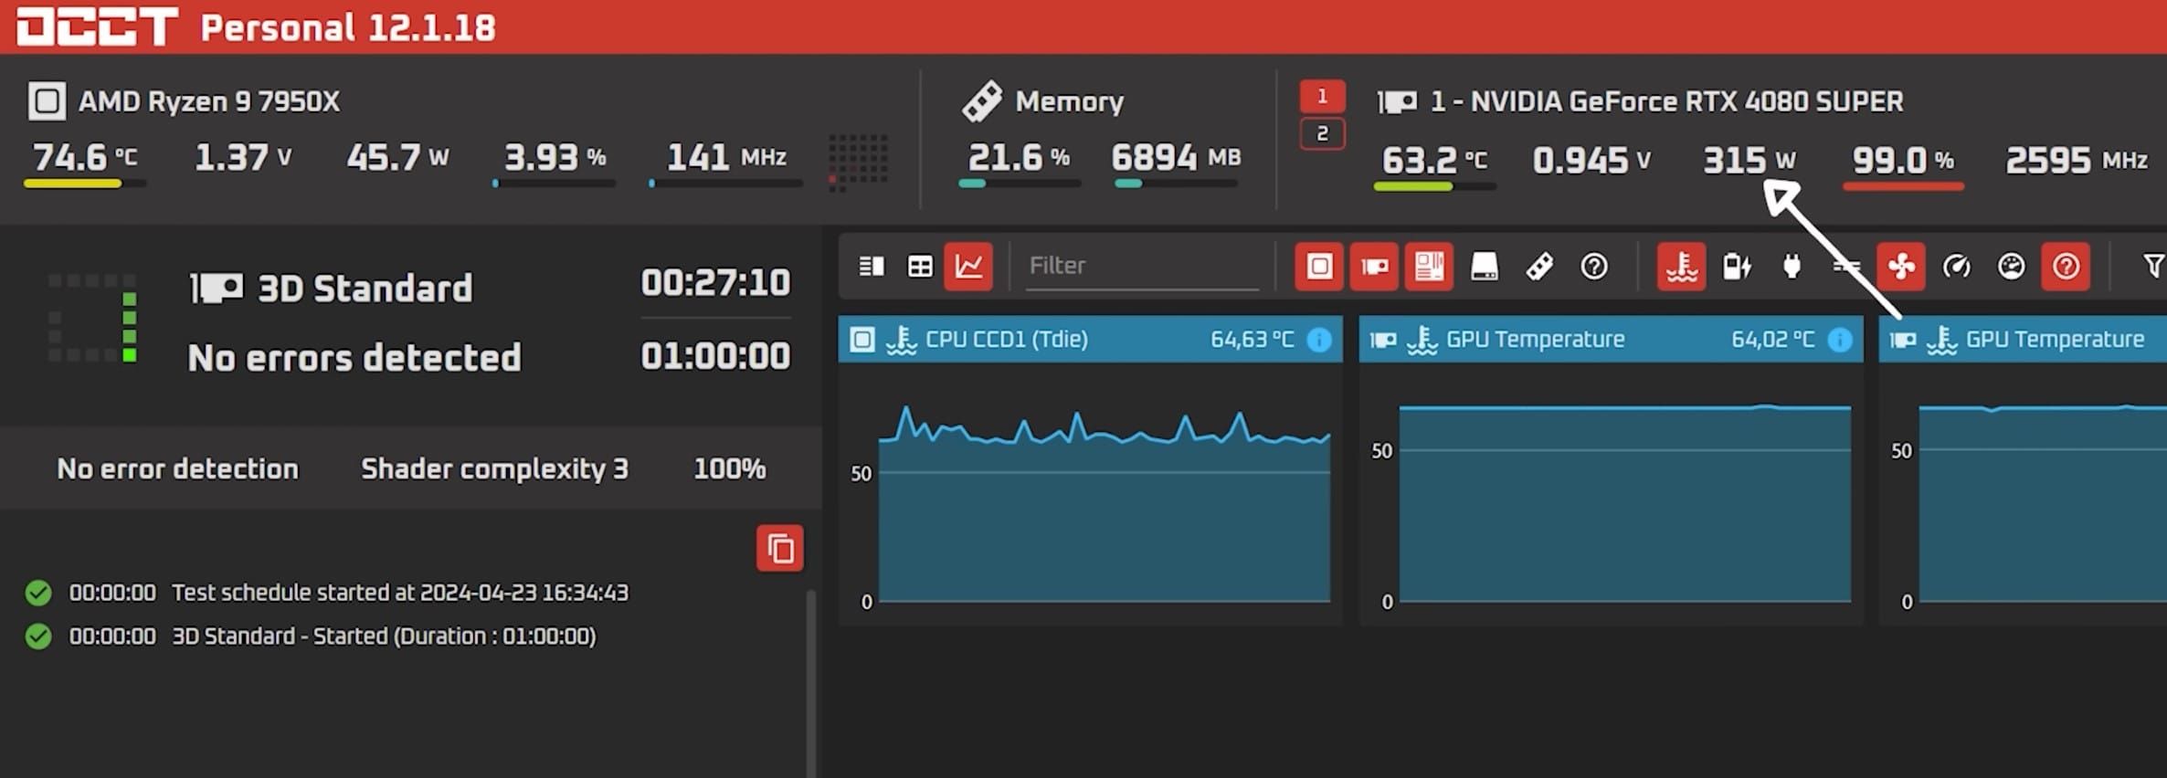
Task: Click the Test schedule started log entry
Action: pyautogui.click(x=348, y=593)
